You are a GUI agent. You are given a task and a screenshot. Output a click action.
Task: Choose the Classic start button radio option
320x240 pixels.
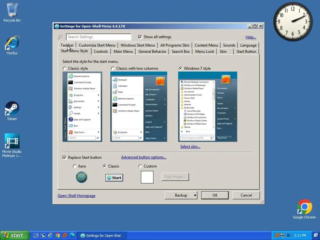coord(105,166)
